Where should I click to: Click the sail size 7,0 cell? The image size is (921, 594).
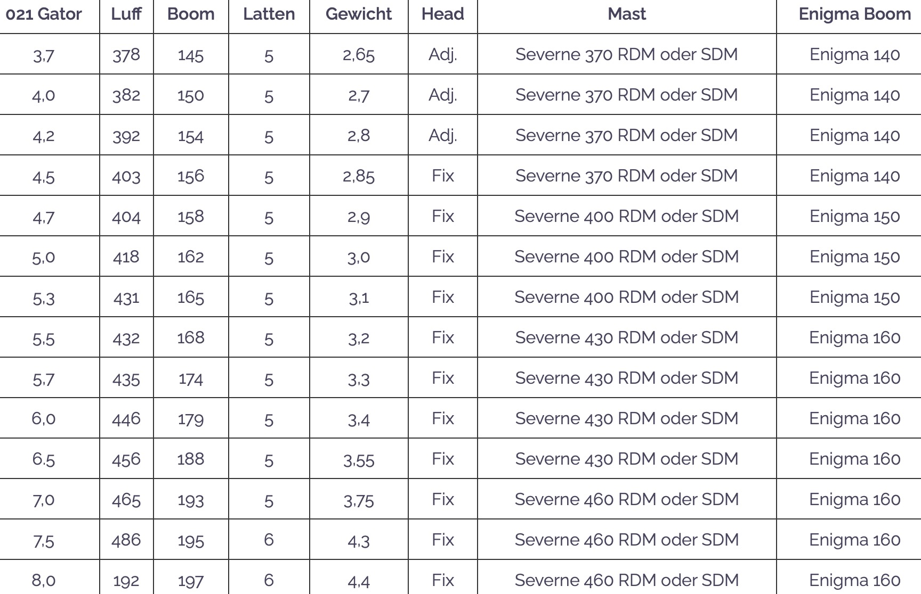[x=44, y=500]
